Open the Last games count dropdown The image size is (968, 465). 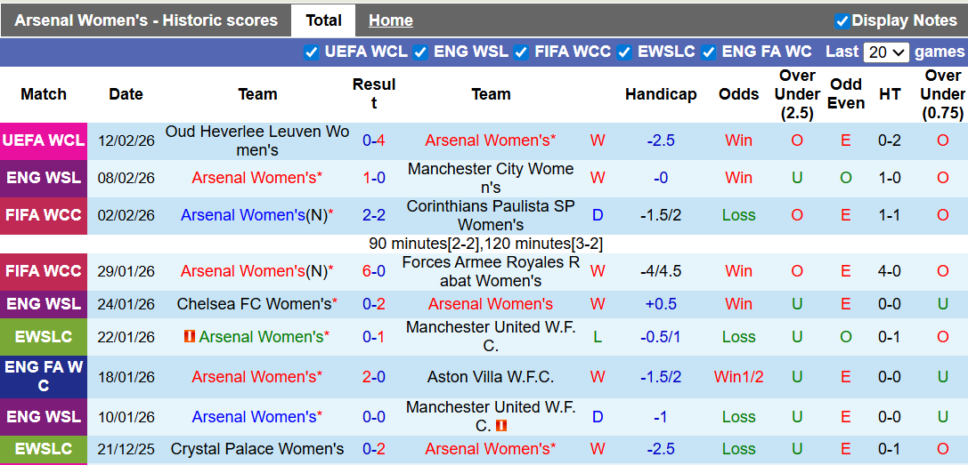[885, 52]
